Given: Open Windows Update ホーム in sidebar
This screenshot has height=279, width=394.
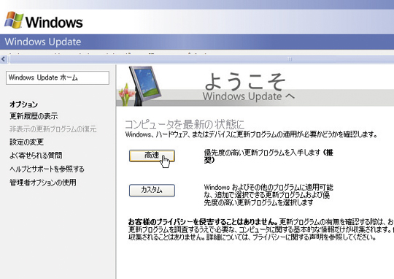Looking at the screenshot, I should [x=58, y=77].
